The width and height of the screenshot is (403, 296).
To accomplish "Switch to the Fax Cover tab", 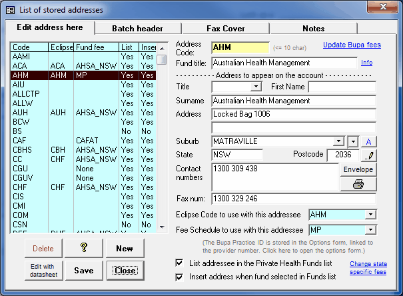I will 226,28.
